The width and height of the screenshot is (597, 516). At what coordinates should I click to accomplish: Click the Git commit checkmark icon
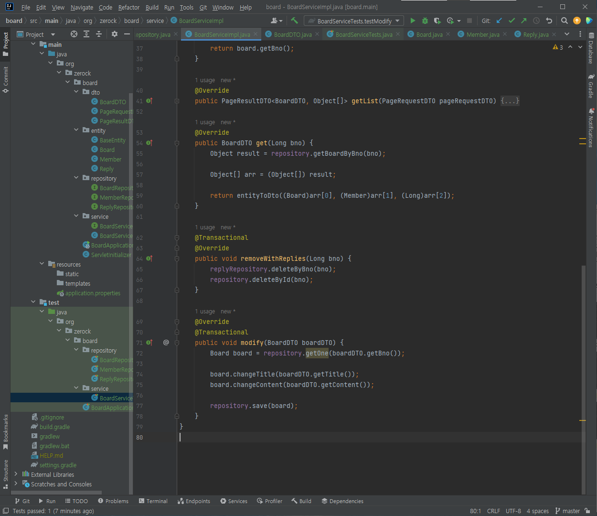512,21
